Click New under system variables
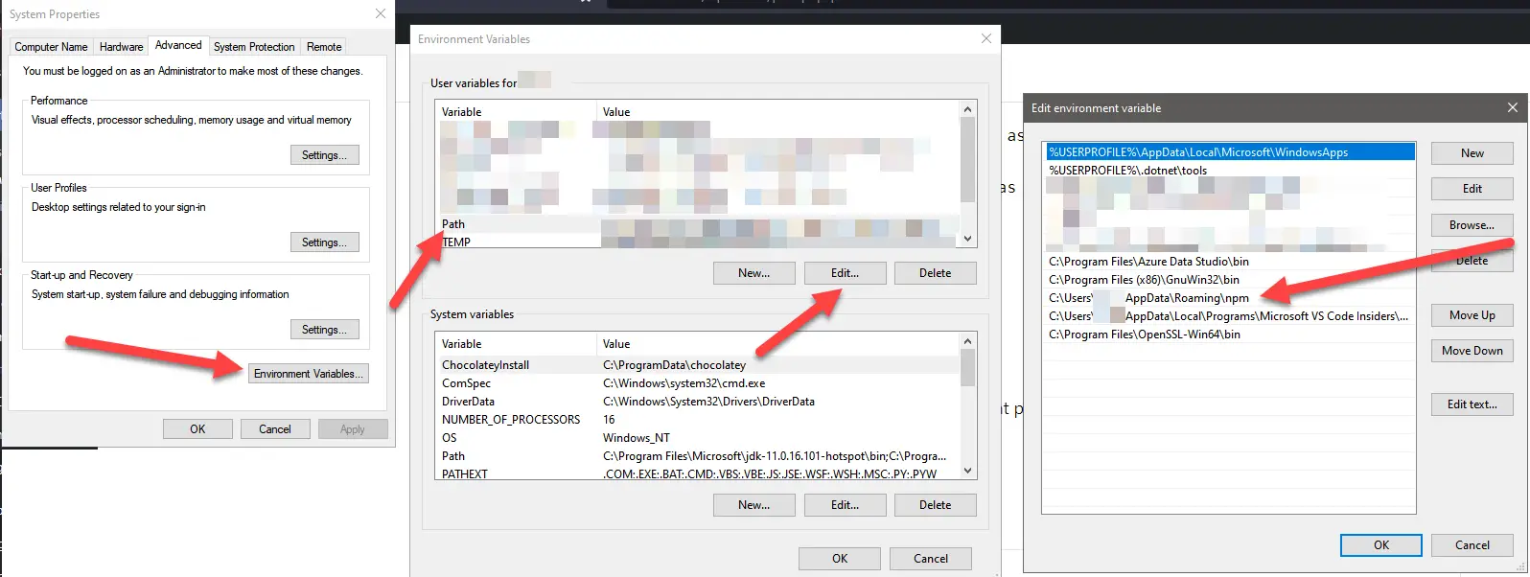The image size is (1530, 577). pyautogui.click(x=753, y=505)
